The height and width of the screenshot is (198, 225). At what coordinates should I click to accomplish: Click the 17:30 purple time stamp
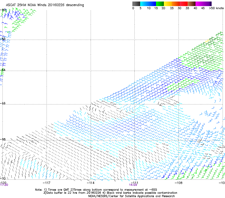[x=4, y=185]
